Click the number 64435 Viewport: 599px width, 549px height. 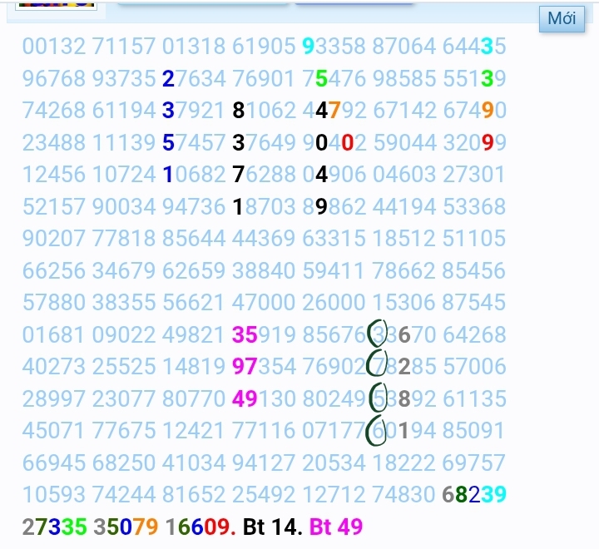474,47
